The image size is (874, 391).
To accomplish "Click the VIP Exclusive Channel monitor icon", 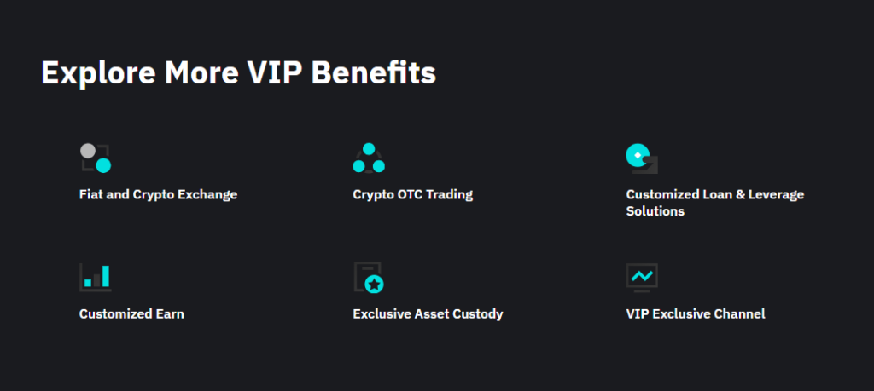I will pos(642,277).
